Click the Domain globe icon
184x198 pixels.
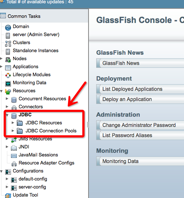click(8, 27)
